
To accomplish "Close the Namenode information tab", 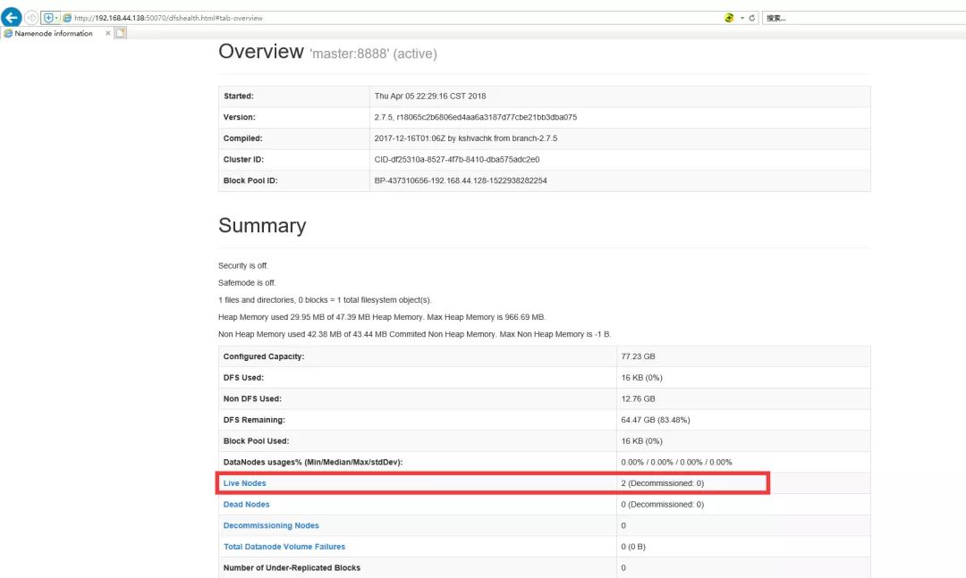I will tap(108, 33).
